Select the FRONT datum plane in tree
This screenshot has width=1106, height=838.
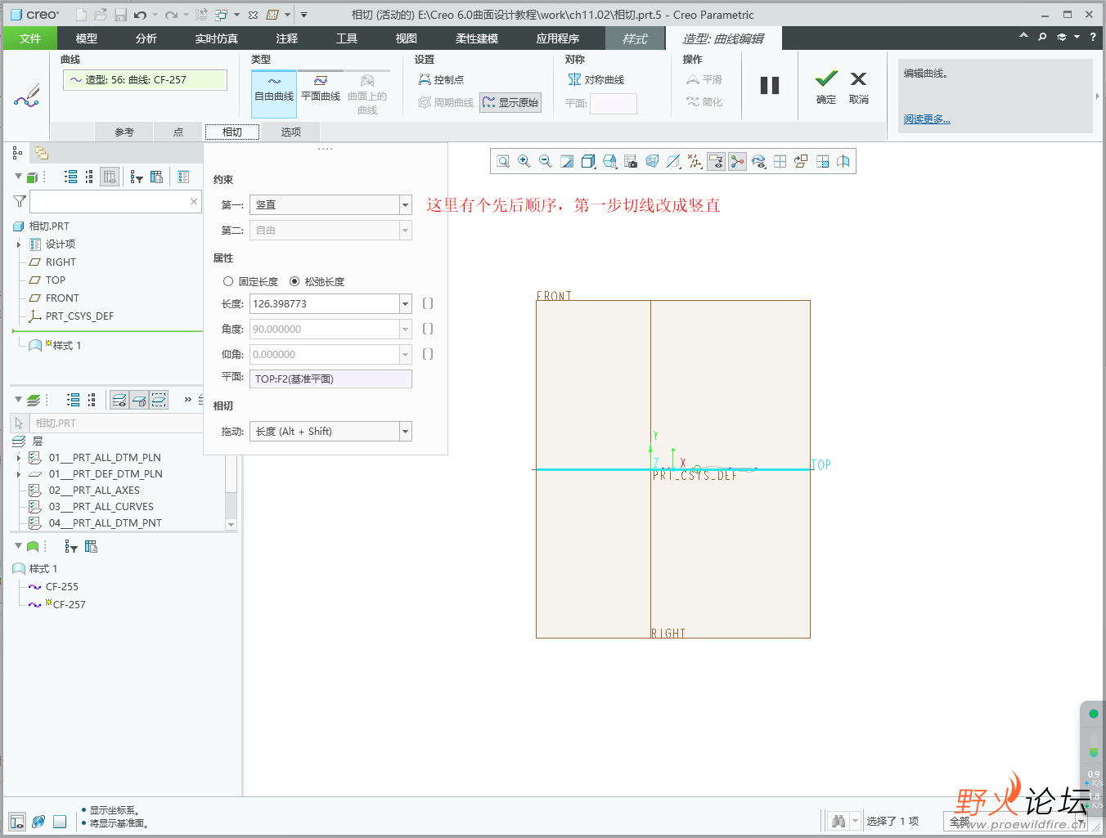pos(62,298)
